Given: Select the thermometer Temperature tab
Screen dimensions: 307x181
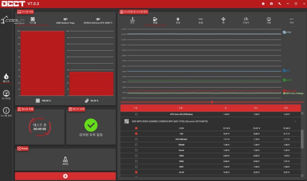Looking at the screenshot, I should click(x=132, y=20).
